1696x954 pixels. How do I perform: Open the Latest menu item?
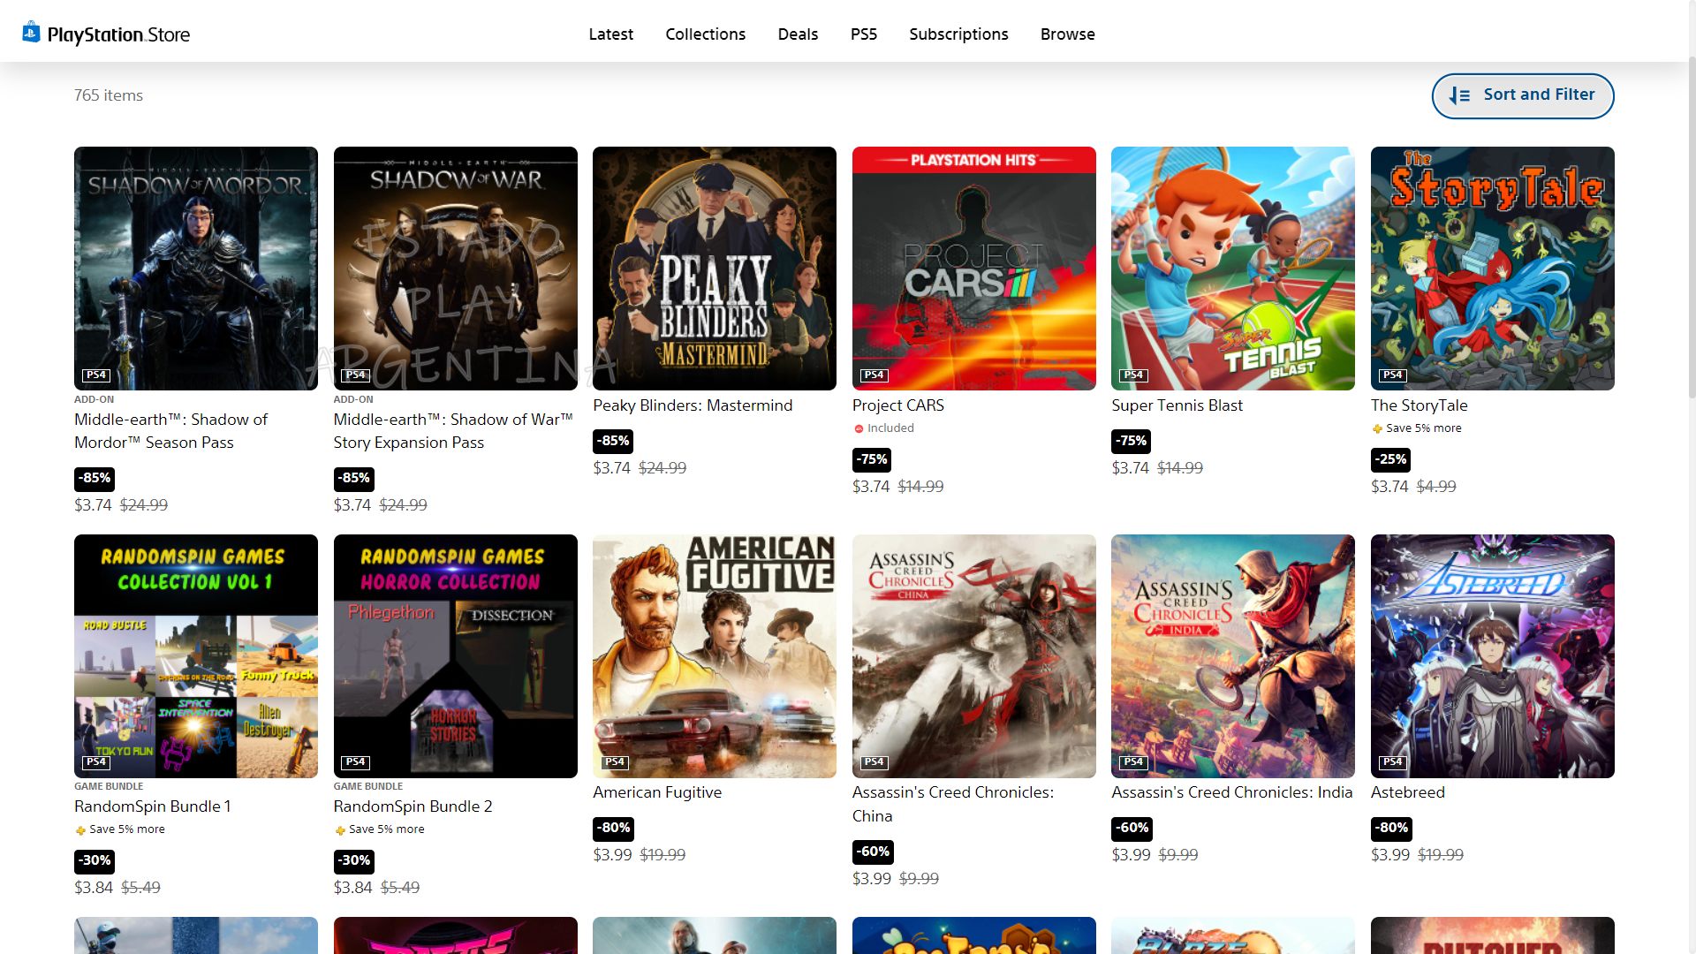(610, 34)
